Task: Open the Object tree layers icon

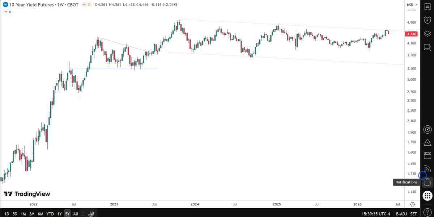Action: [x=427, y=33]
